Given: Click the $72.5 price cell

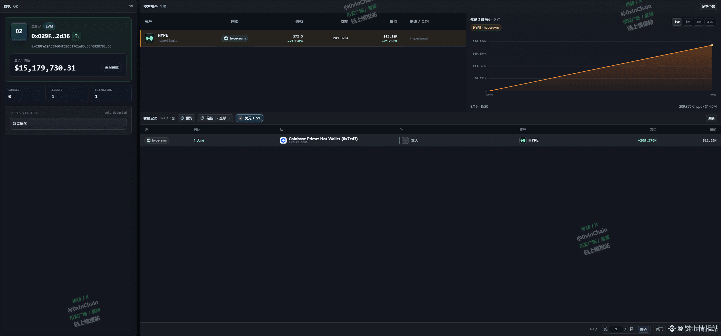Looking at the screenshot, I should point(298,36).
